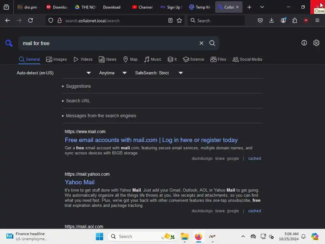Select the Videos search category
Screen dimensions: 325x244
(83, 59)
